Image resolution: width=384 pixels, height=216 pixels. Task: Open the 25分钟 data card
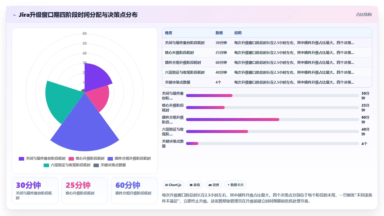pos(85,191)
